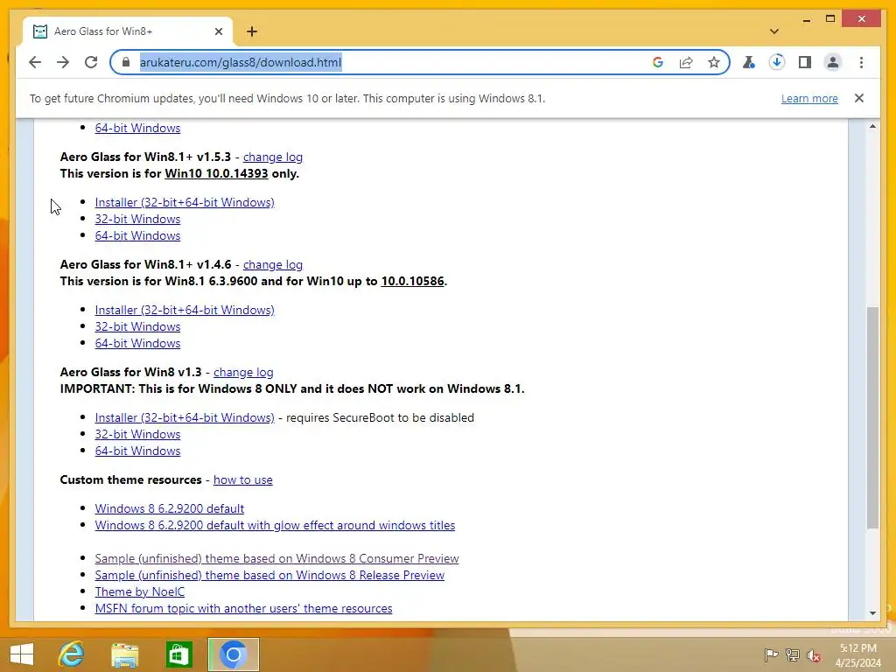Click Win10 10.0.14393 underlined text
Screen dimensions: 896x672
[216, 174]
